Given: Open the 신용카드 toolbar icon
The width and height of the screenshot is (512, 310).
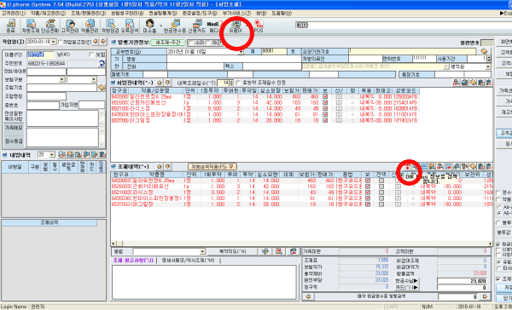Looking at the screenshot, I should tap(197, 26).
